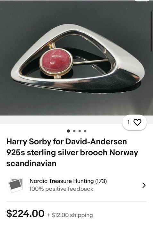View the 100% positive feedback details
The height and width of the screenshot is (225, 153).
coord(61,189)
